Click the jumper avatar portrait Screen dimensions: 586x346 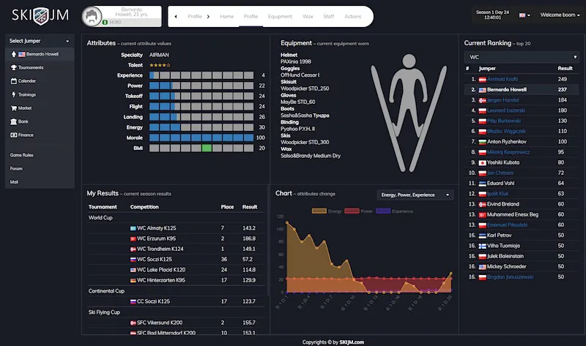[x=92, y=16]
